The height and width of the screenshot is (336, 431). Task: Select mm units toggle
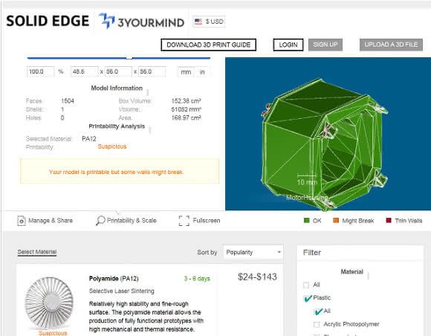[x=186, y=72]
